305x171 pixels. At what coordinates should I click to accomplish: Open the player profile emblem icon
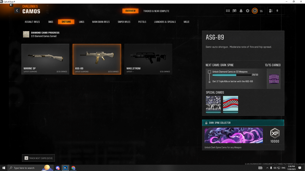[255, 11]
